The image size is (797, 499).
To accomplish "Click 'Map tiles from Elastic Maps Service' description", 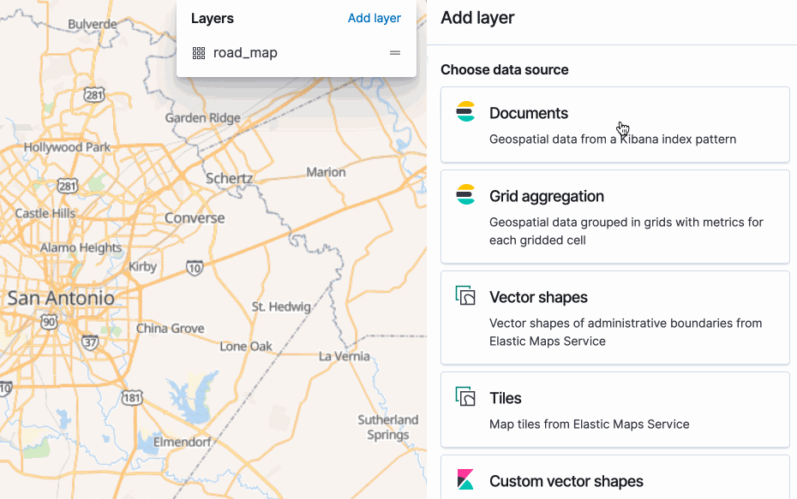I will [589, 425].
